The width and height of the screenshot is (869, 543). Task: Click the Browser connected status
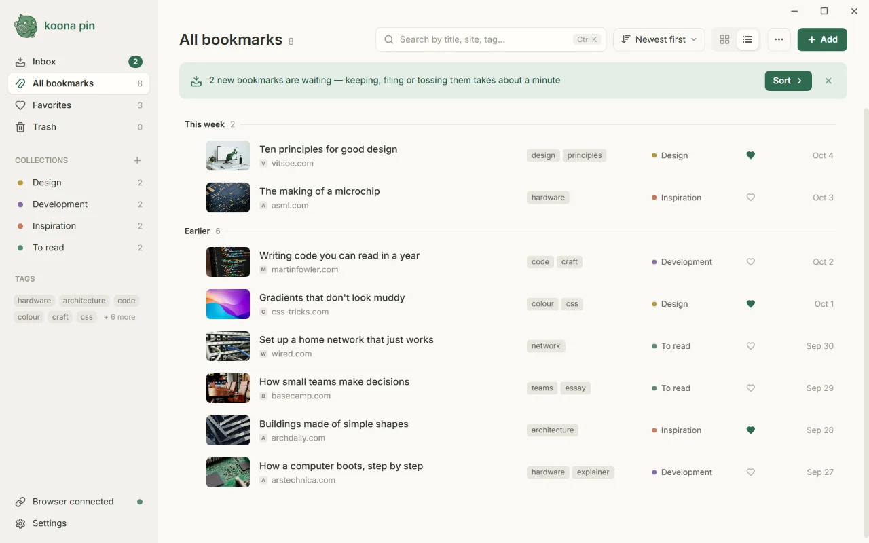coord(79,502)
